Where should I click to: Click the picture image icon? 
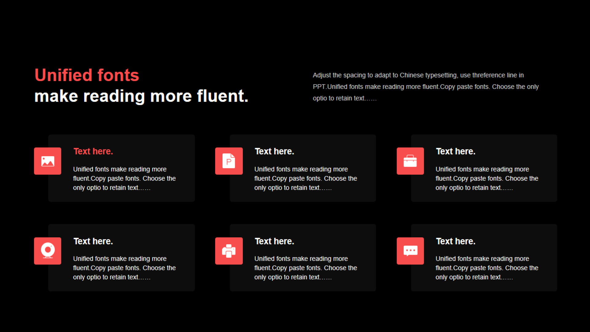click(x=48, y=161)
